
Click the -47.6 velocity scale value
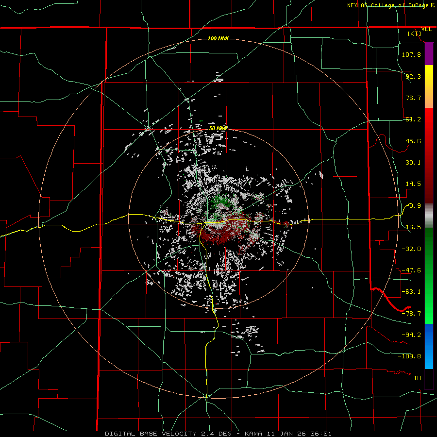click(x=411, y=270)
